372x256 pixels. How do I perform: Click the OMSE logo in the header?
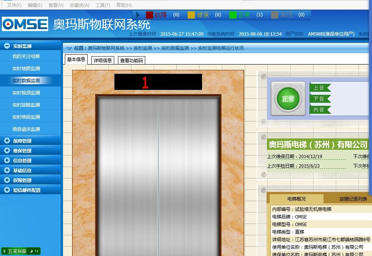pos(25,24)
